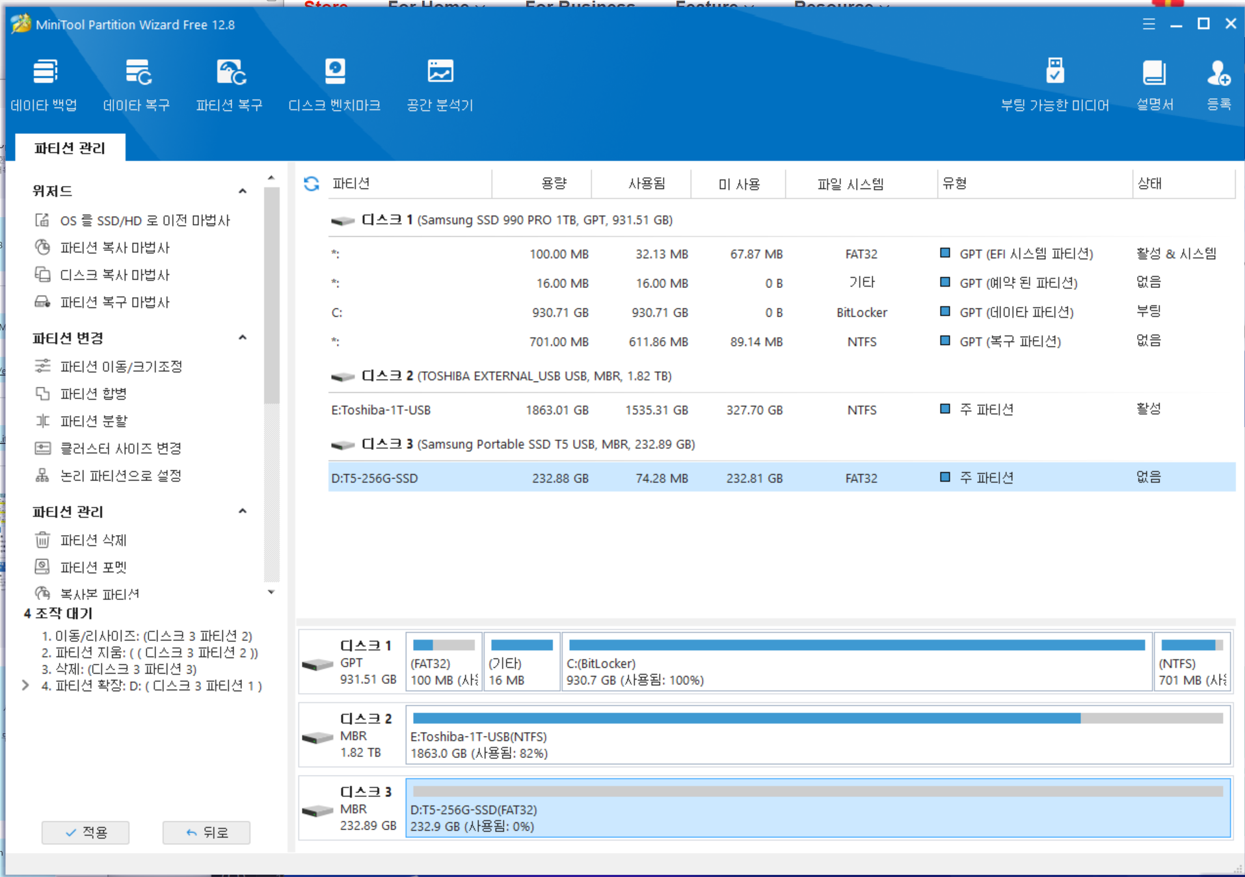The width and height of the screenshot is (1245, 877).
Task: Switch to the 파티션 관리 tab
Action: (70, 148)
